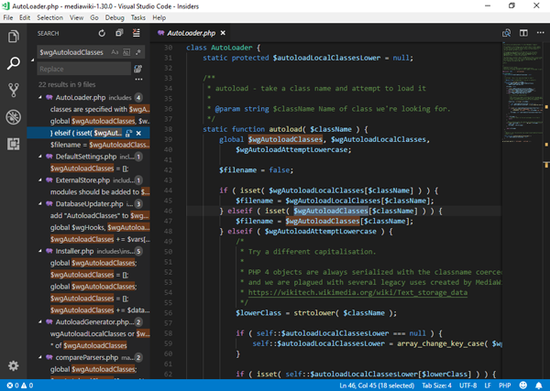Open the Debug view in activity bar
This screenshot has height=391, width=550.
[x=14, y=117]
